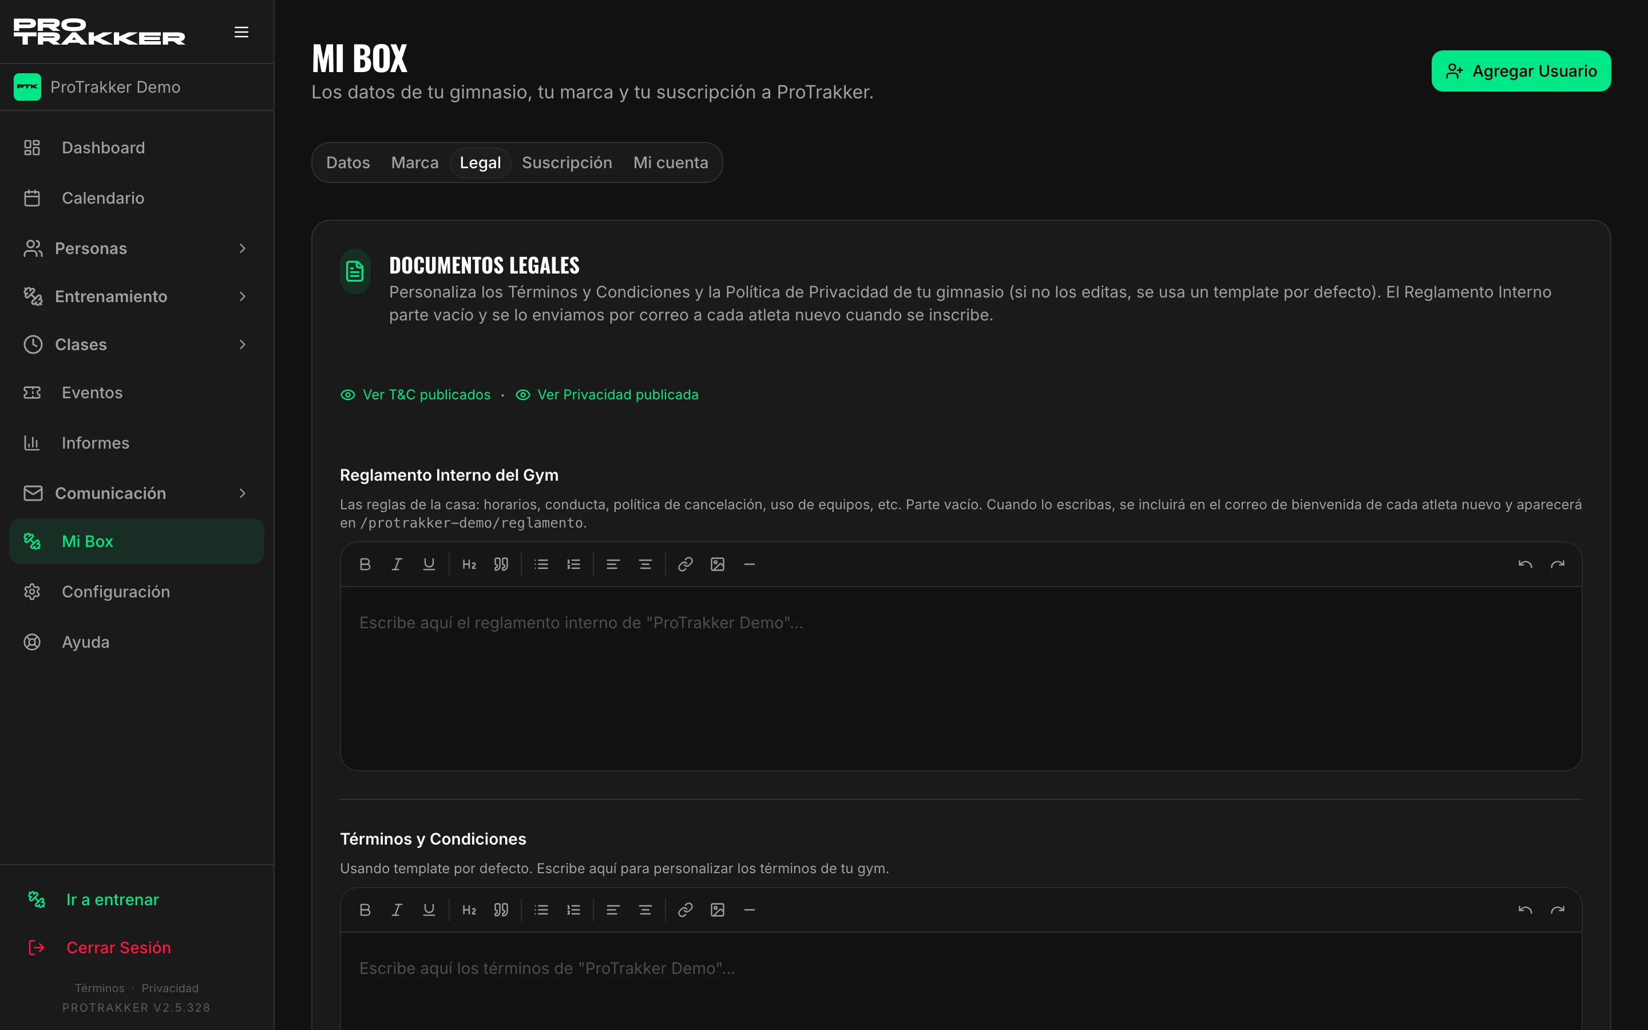The height and width of the screenshot is (1030, 1648).
Task: Collapse the sidebar with the hamburger icon
Action: point(241,32)
